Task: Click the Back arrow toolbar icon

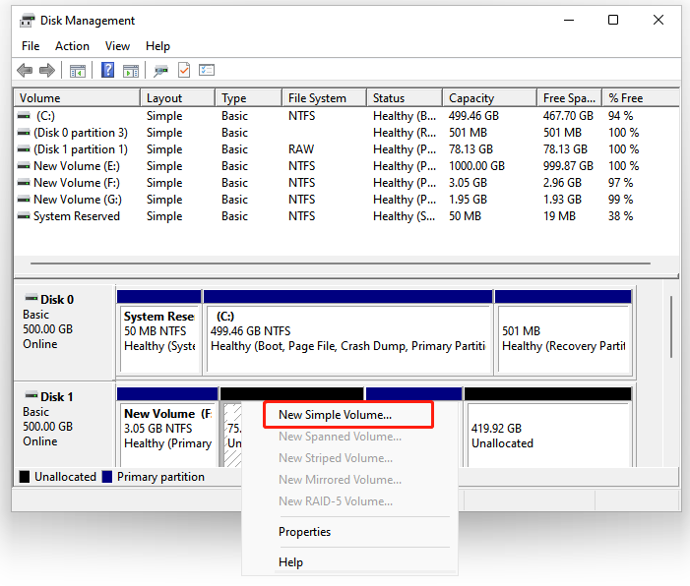Action: point(25,71)
